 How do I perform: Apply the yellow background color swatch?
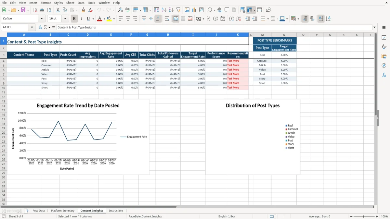pyautogui.click(x=109, y=19)
